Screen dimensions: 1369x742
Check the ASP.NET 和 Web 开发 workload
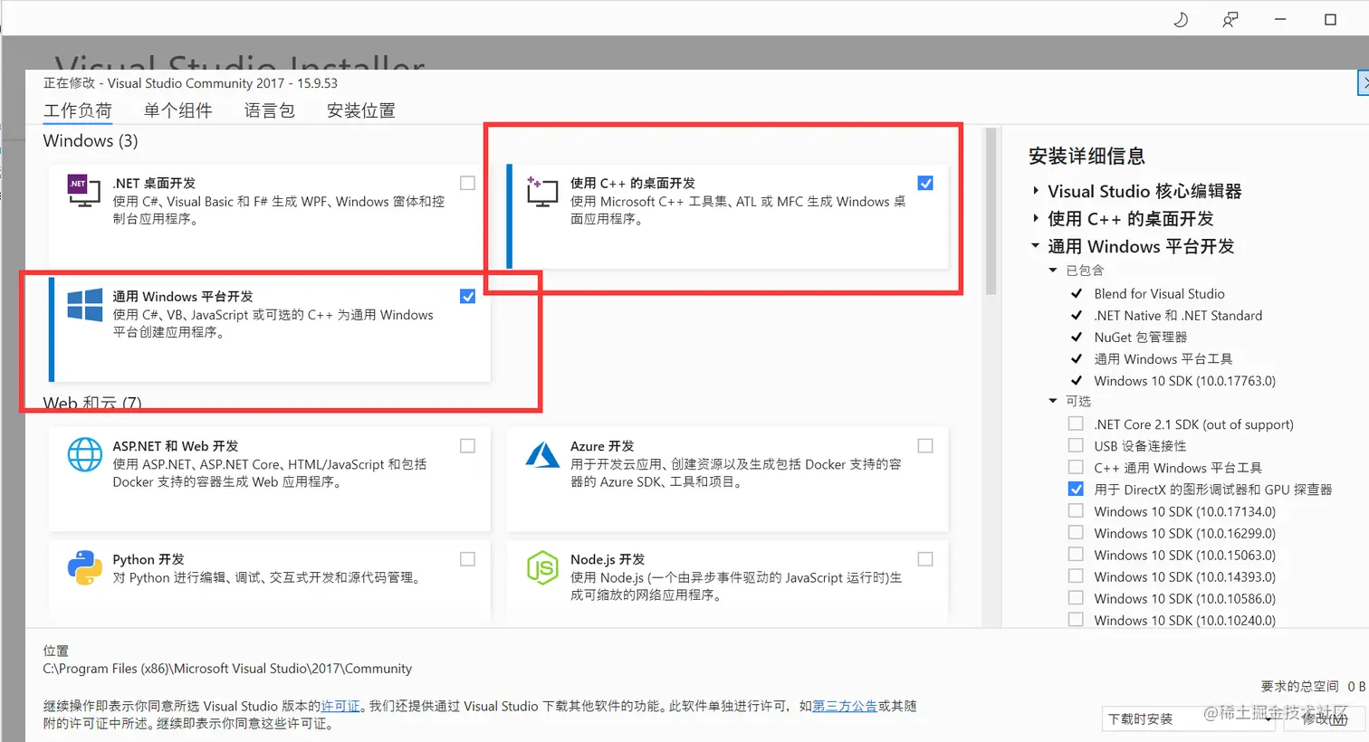coord(467,445)
